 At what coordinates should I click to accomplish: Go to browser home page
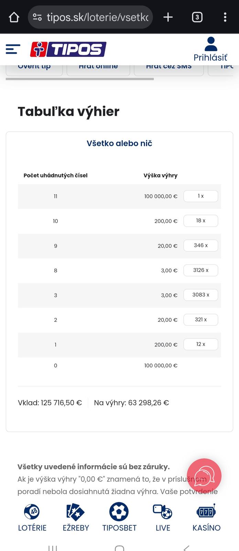coord(14,17)
